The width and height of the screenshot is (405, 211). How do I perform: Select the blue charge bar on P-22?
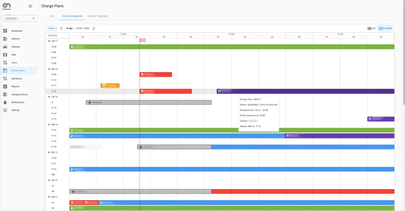click(x=232, y=169)
